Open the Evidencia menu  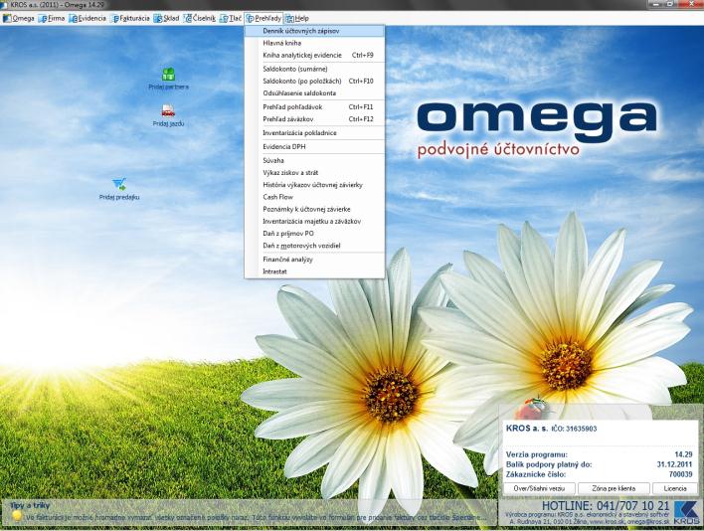pyautogui.click(x=88, y=19)
